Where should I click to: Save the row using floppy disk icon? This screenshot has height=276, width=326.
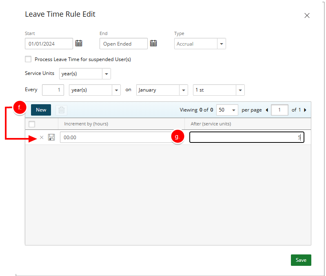pyautogui.click(x=51, y=137)
